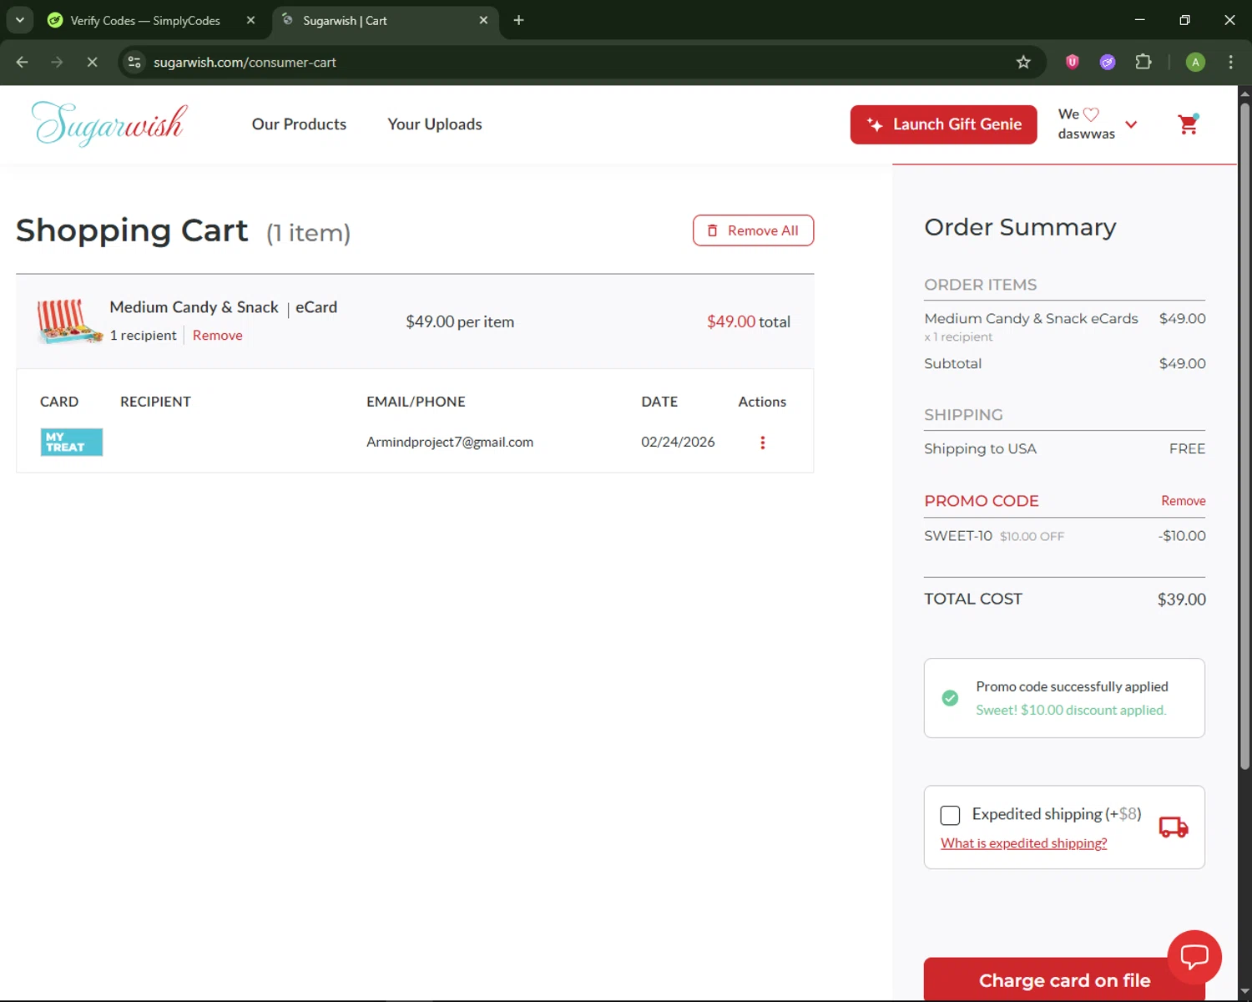The height and width of the screenshot is (1002, 1252).
Task: Click the Shopping Cart heading
Action: 132,230
